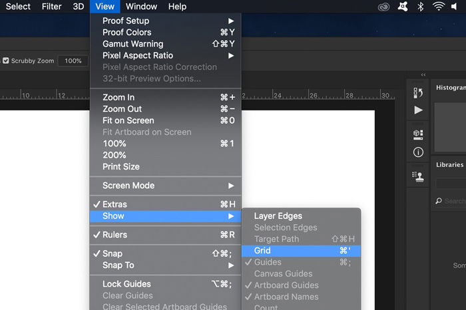466x310 pixels.
Task: Uncheck the Scrubby Zoom checkbox
Action: click(6, 61)
